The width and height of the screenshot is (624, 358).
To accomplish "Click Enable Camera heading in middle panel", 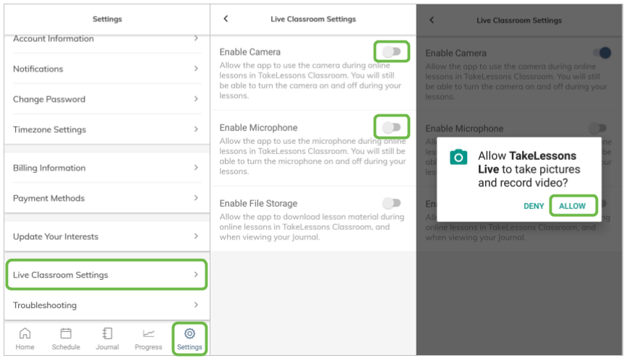I will coord(250,52).
